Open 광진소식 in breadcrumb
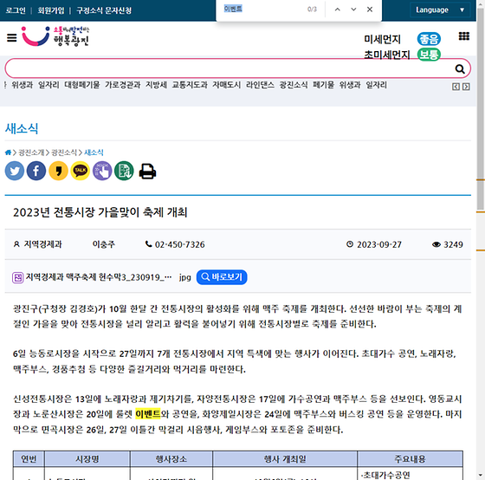Screen dimensions: 485x480 tap(64, 152)
